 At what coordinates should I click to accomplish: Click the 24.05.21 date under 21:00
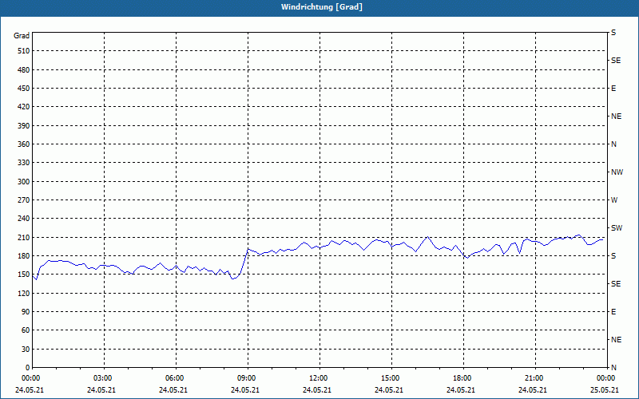(x=533, y=390)
